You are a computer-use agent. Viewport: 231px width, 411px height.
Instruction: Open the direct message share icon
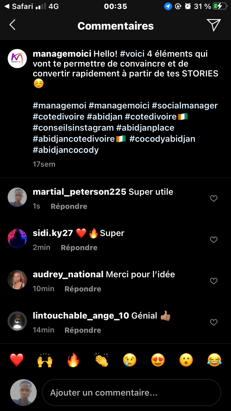point(213,25)
